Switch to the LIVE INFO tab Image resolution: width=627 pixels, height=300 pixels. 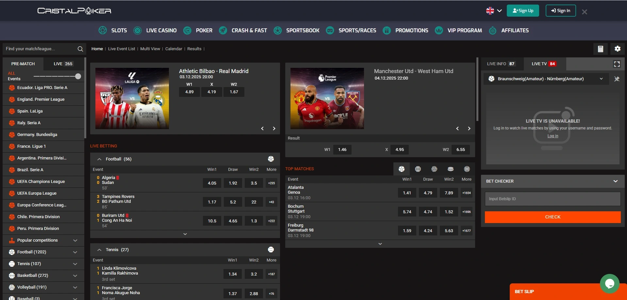click(x=501, y=64)
